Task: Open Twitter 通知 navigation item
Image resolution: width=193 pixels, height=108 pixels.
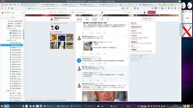Action: (x=72, y=12)
